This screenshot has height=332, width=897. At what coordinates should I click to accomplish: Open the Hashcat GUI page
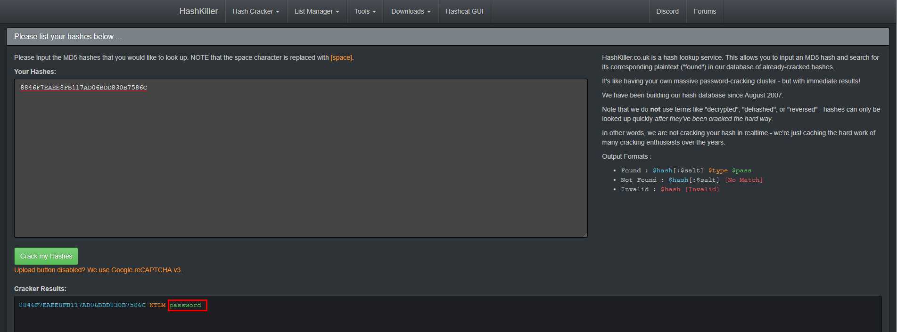click(x=464, y=11)
